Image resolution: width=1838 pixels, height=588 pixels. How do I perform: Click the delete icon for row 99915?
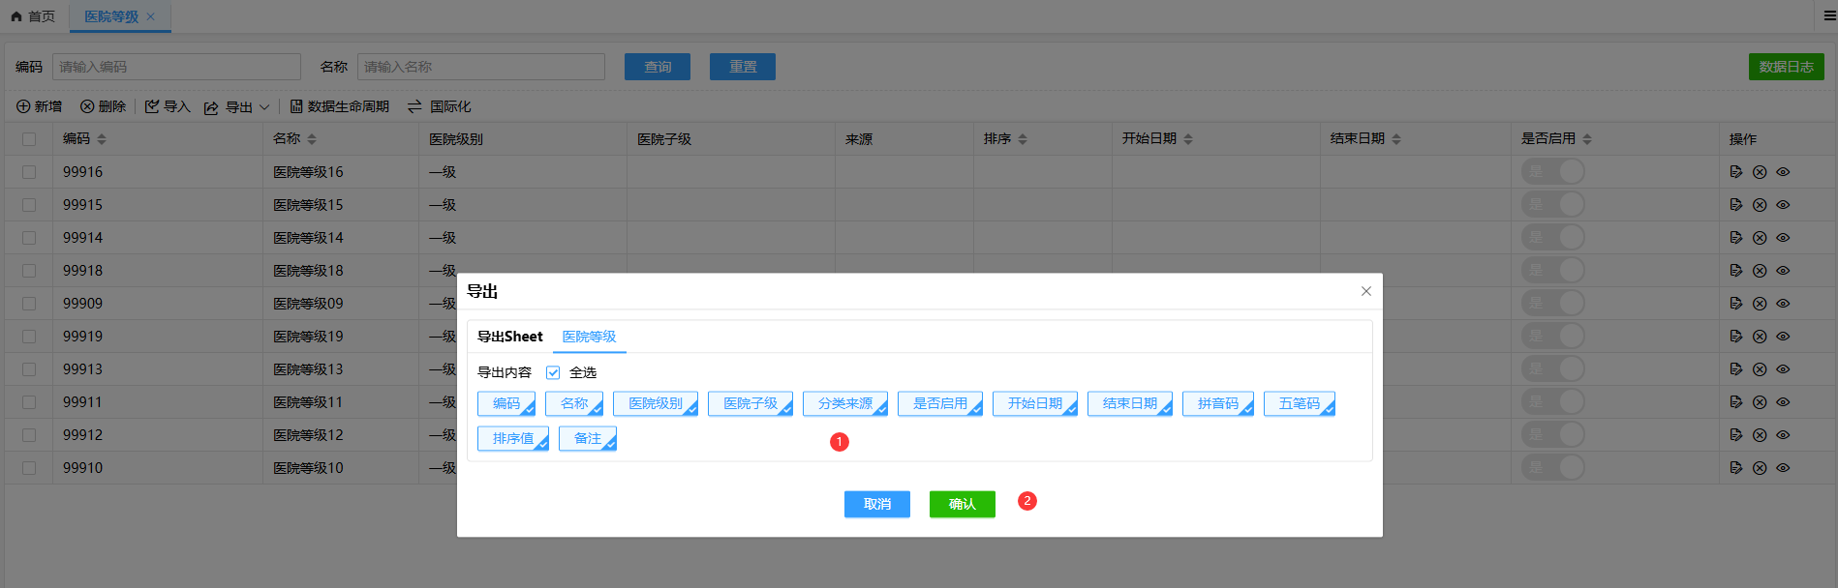click(1760, 205)
